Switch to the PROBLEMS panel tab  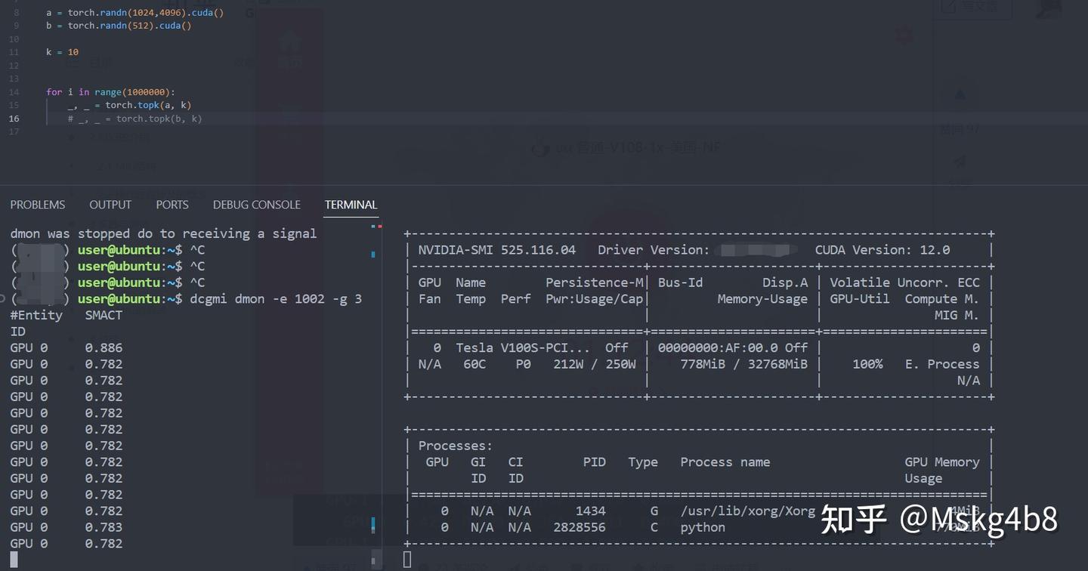(x=38, y=205)
